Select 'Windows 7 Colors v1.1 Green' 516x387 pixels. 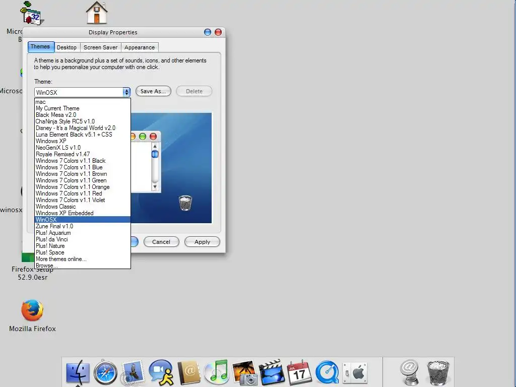83,180
